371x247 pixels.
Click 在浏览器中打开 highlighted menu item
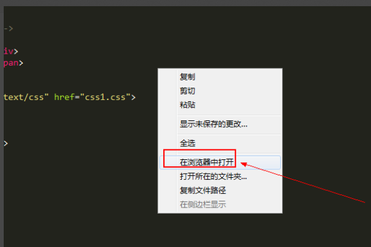tap(220, 162)
